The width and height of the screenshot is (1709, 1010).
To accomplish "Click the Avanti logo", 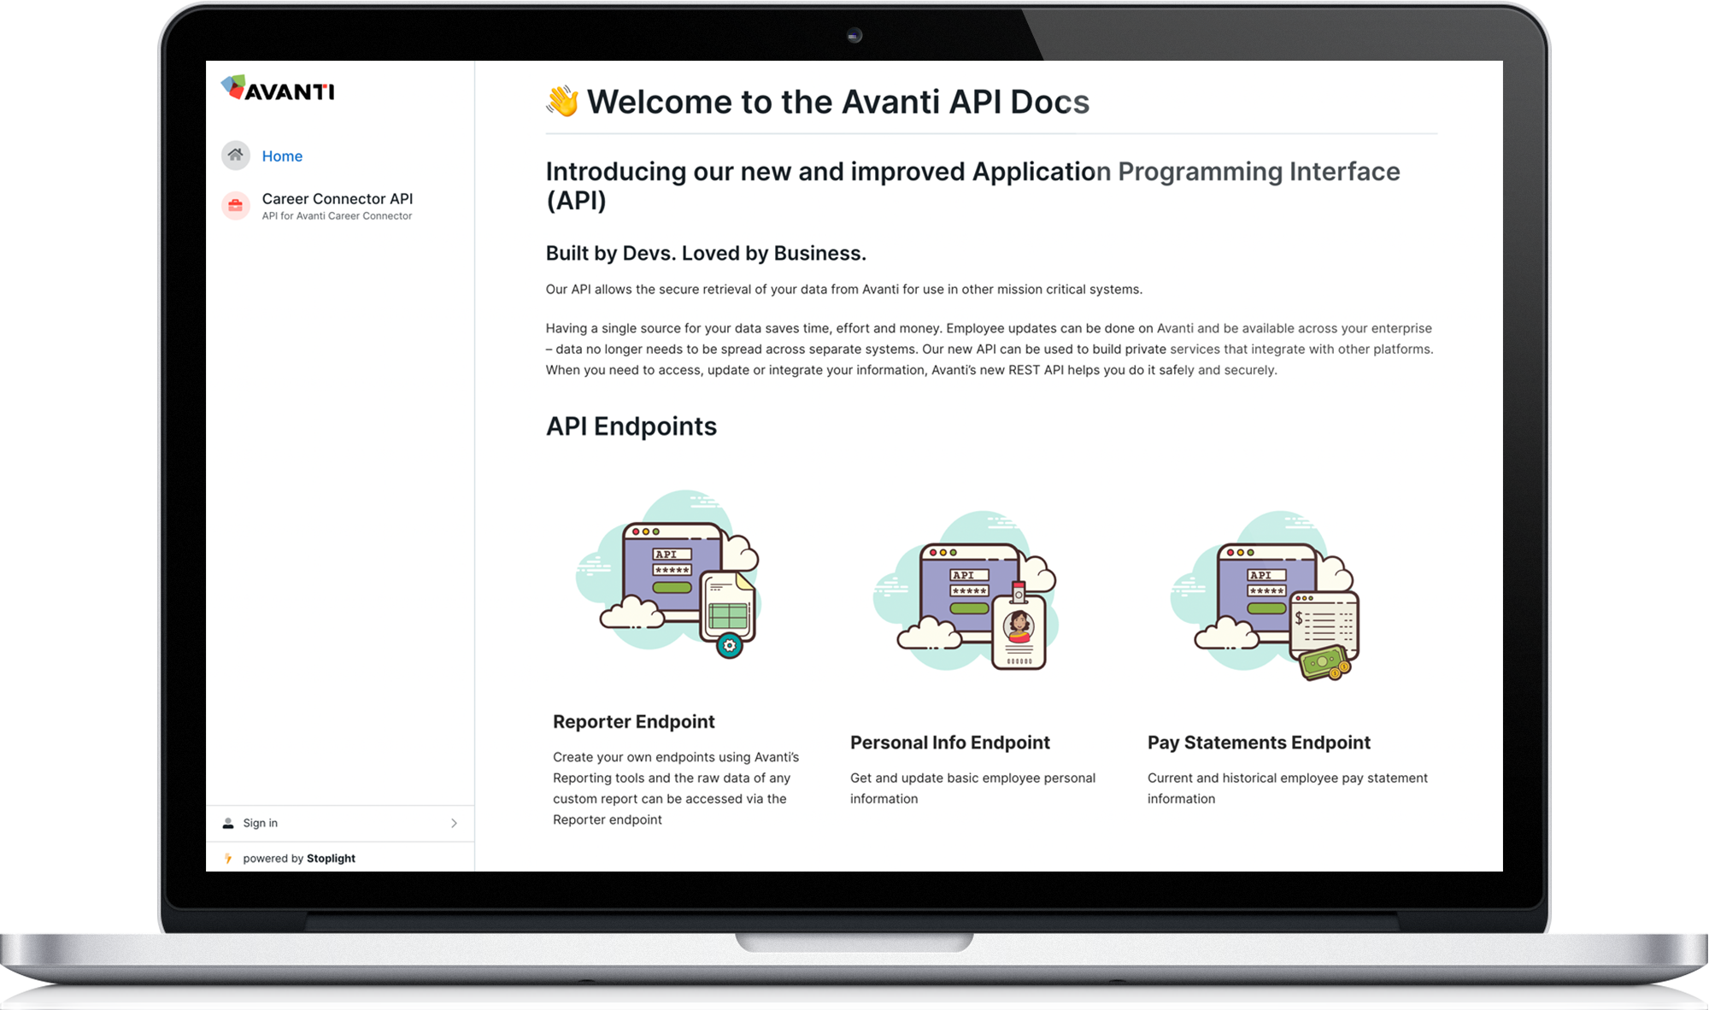I will pos(278,89).
